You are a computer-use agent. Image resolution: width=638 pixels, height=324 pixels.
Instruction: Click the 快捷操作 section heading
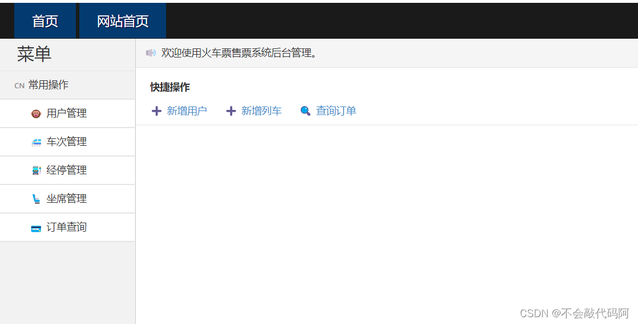pyautogui.click(x=170, y=87)
